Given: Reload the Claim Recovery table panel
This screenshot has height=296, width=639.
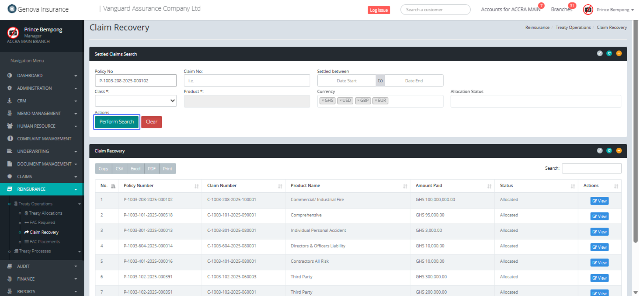Looking at the screenshot, I should coord(609,150).
